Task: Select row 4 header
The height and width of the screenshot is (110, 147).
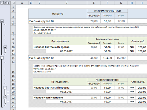Action: pyautogui.click(x=13, y=21)
